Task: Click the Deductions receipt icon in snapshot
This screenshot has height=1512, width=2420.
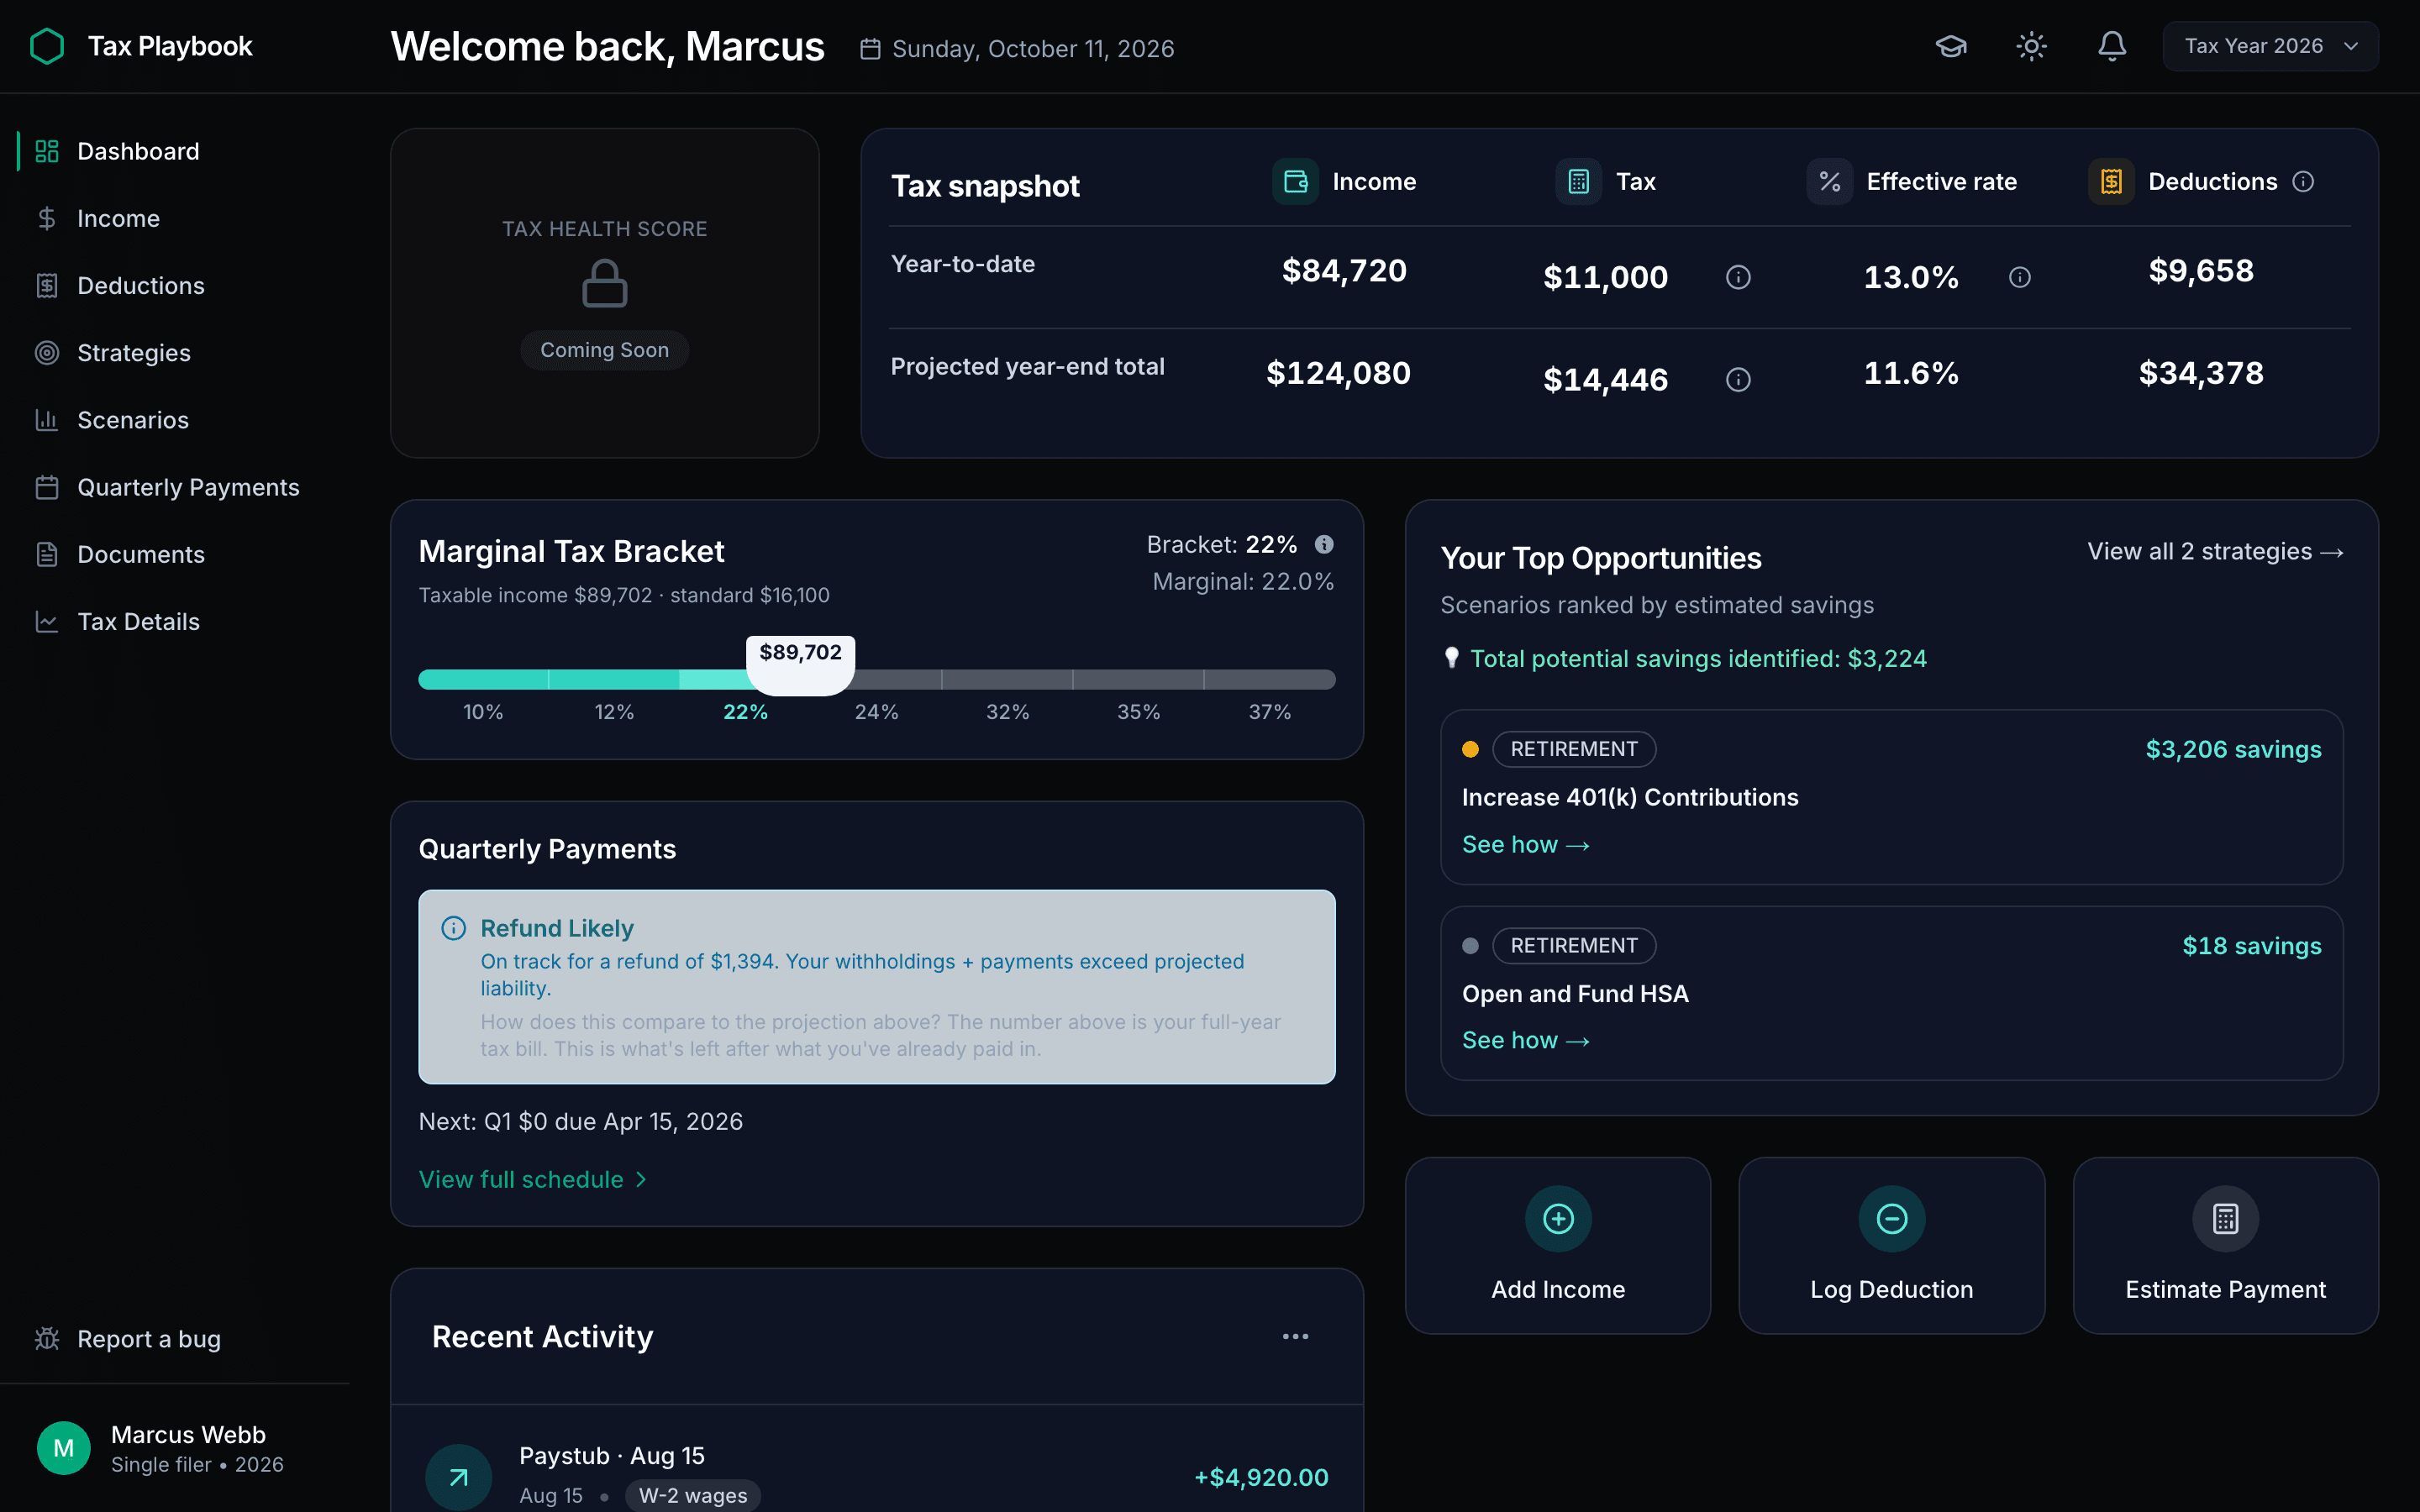Action: click(x=2111, y=181)
